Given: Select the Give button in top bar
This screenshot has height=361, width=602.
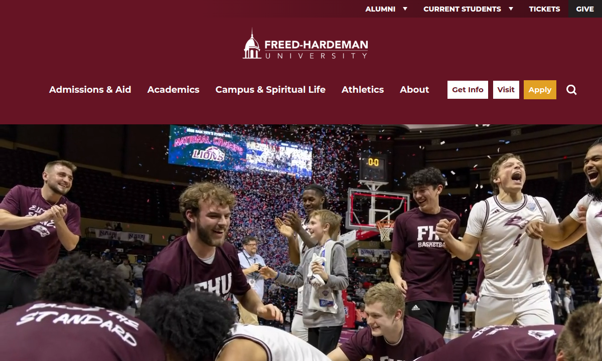Looking at the screenshot, I should [x=585, y=9].
